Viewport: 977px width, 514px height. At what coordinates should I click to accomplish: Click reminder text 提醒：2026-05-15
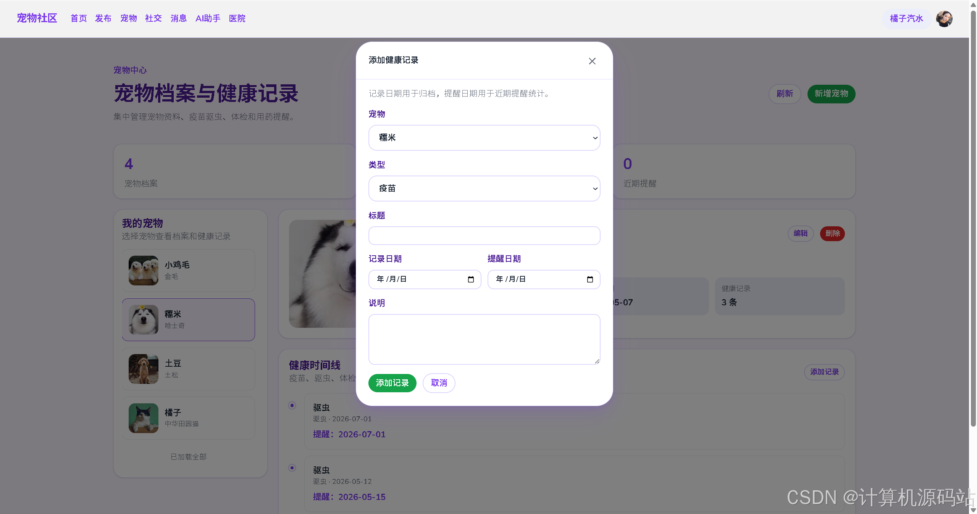click(349, 497)
